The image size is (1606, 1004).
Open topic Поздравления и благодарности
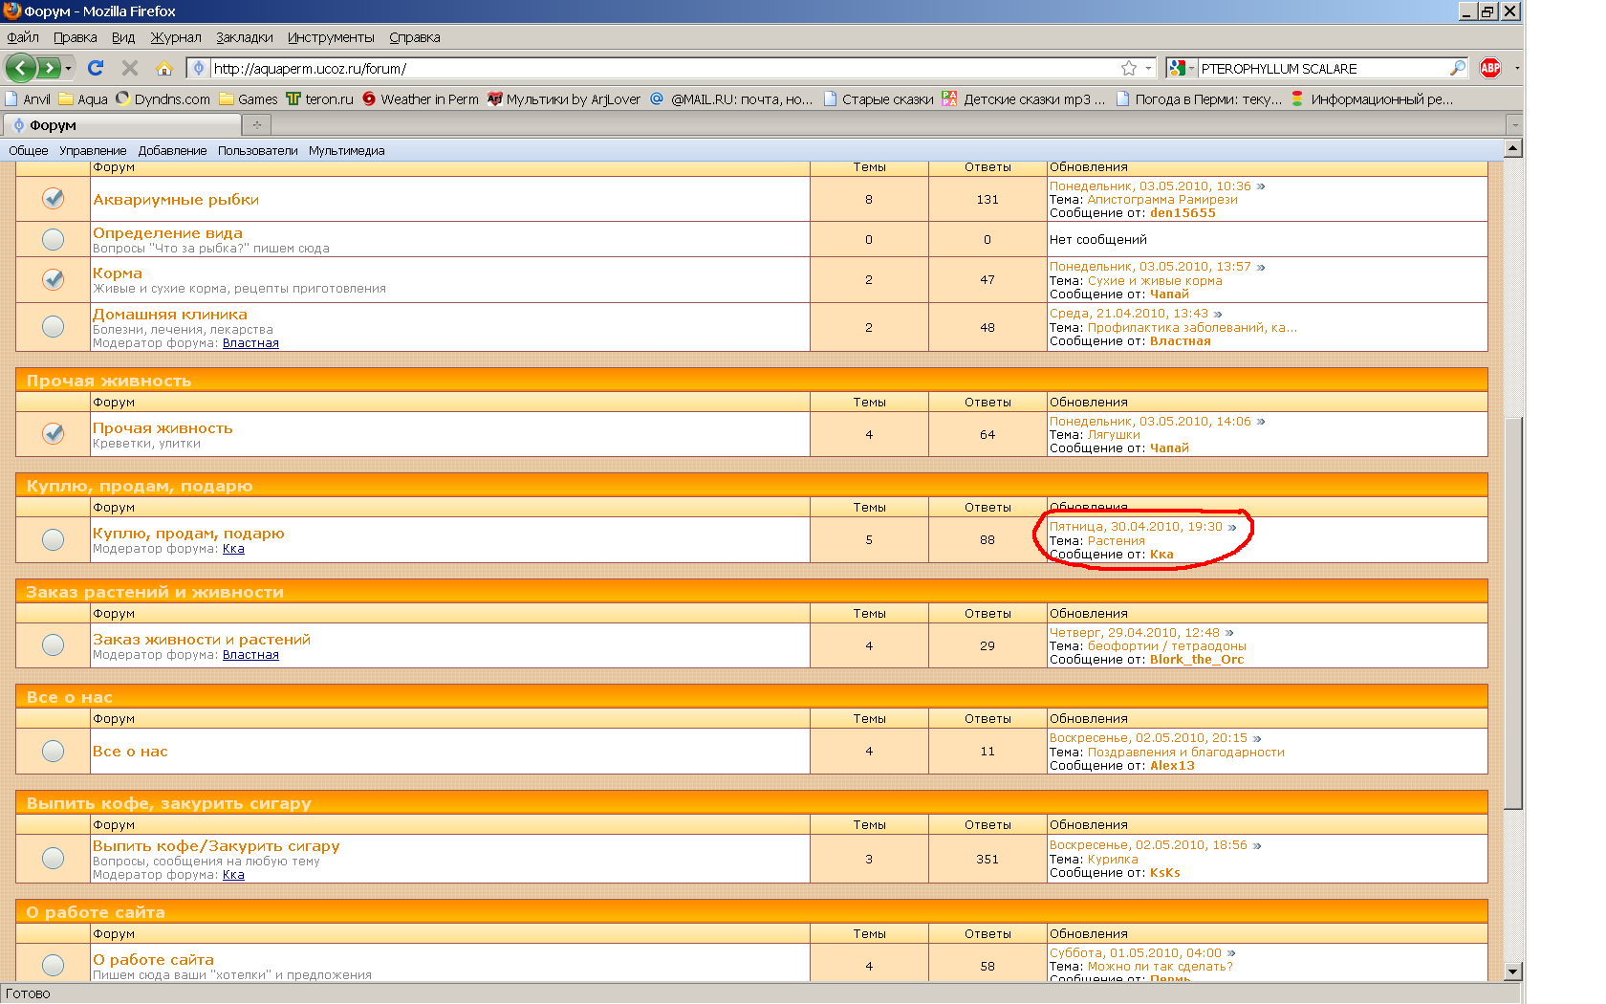[1185, 752]
